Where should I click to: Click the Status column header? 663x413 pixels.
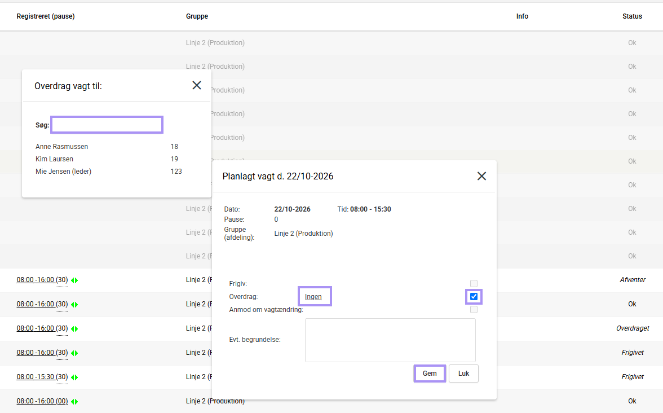coord(632,16)
